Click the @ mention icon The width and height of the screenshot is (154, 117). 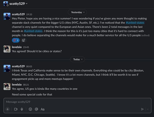tap(36, 109)
